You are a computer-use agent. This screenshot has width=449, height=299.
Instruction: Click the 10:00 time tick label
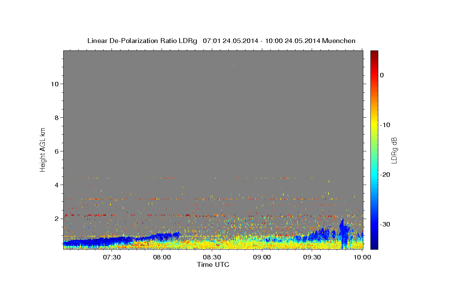click(362, 257)
